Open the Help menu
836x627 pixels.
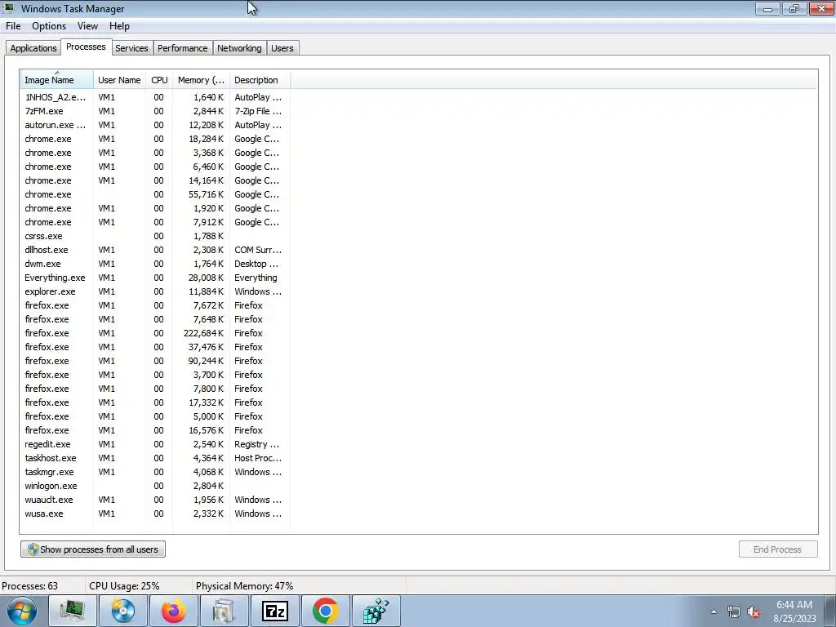tap(119, 26)
